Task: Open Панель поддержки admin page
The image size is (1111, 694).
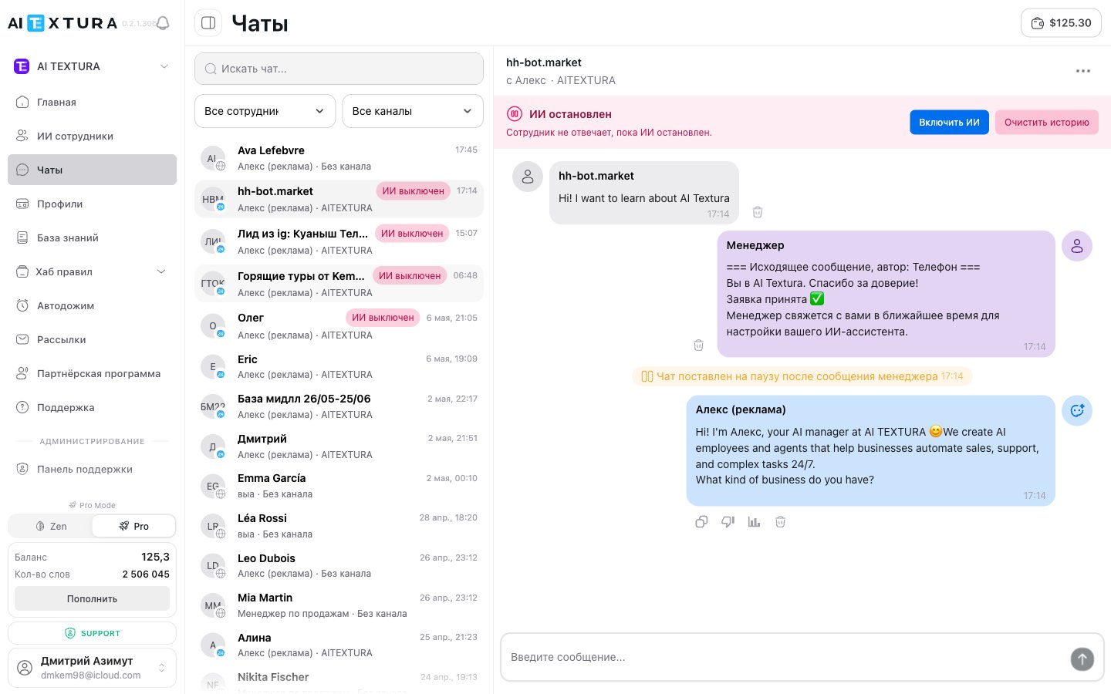Action: click(x=92, y=469)
